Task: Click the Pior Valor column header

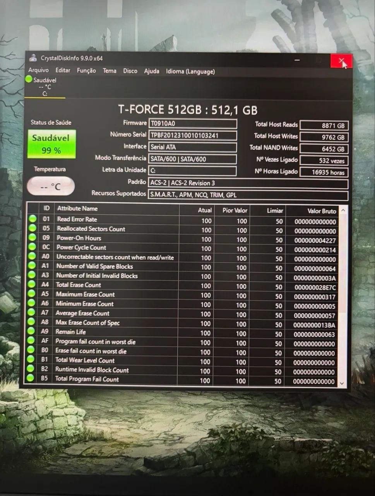Action: (233, 210)
